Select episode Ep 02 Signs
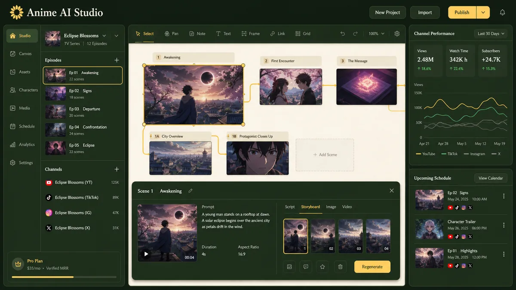 click(x=83, y=94)
